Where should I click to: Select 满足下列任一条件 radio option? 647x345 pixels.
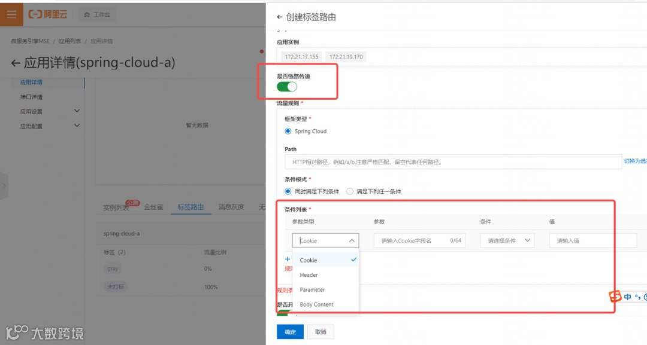350,191
